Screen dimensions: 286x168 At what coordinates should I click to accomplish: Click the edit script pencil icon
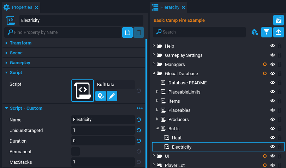112,96
